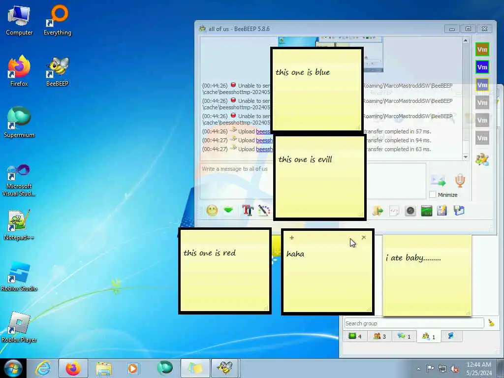The image size is (504, 378).
Task: Open the beessh upload link at 00:44:26
Action: [x=263, y=131]
